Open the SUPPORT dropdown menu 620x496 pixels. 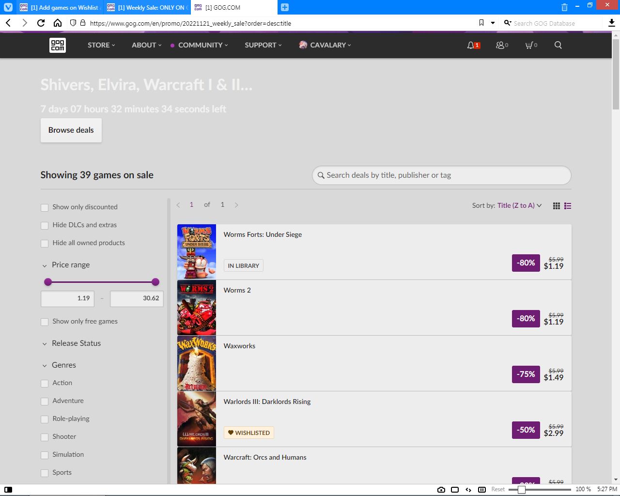[x=263, y=45]
